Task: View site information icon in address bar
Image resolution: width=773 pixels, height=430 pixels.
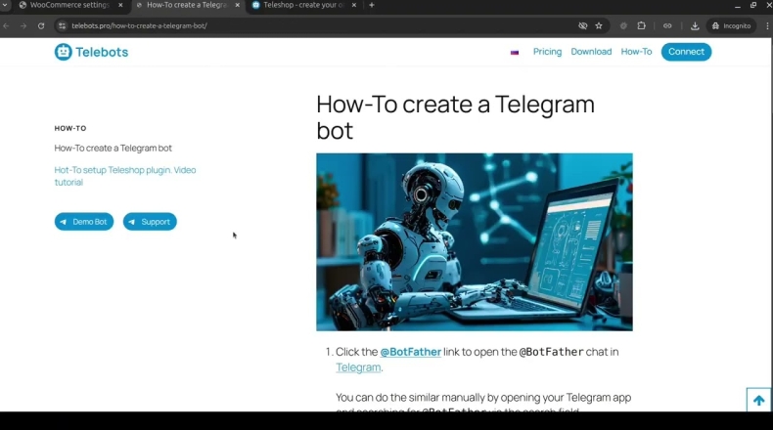Action: (62, 25)
